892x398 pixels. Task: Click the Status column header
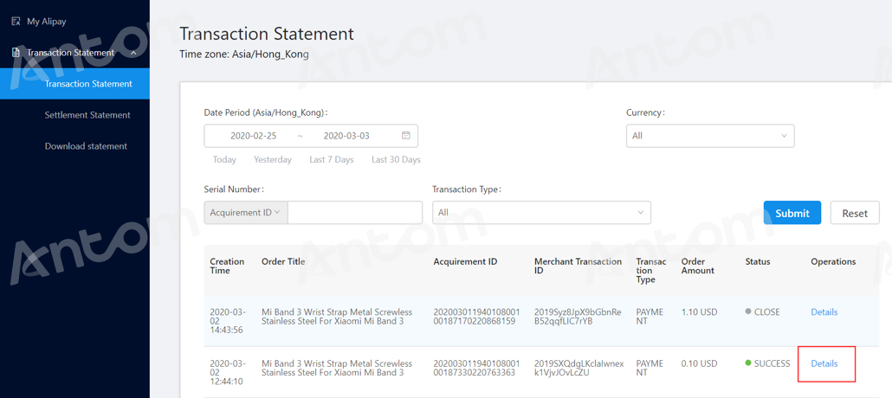tap(758, 261)
